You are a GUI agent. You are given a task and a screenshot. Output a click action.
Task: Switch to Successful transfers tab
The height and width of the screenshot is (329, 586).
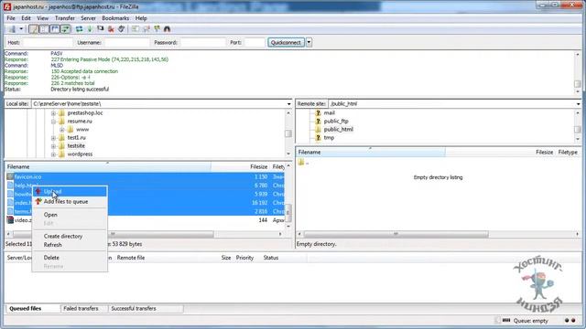pos(134,309)
